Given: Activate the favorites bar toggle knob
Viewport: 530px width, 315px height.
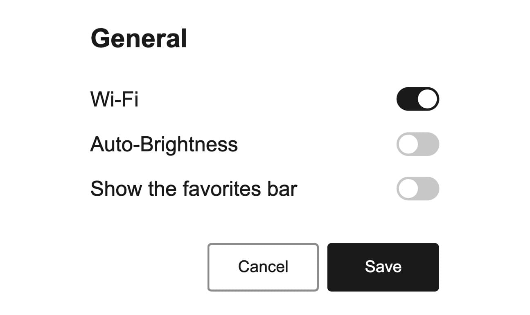Looking at the screenshot, I should point(409,189).
